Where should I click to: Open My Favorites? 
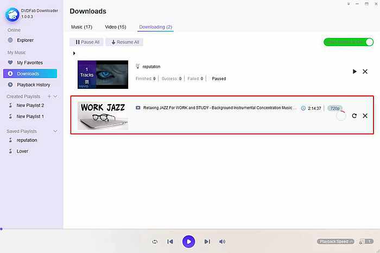click(x=25, y=63)
